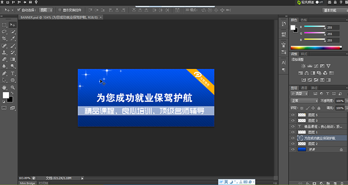Select the Dodge tool
348x185 pixels.
click(x=12, y=66)
